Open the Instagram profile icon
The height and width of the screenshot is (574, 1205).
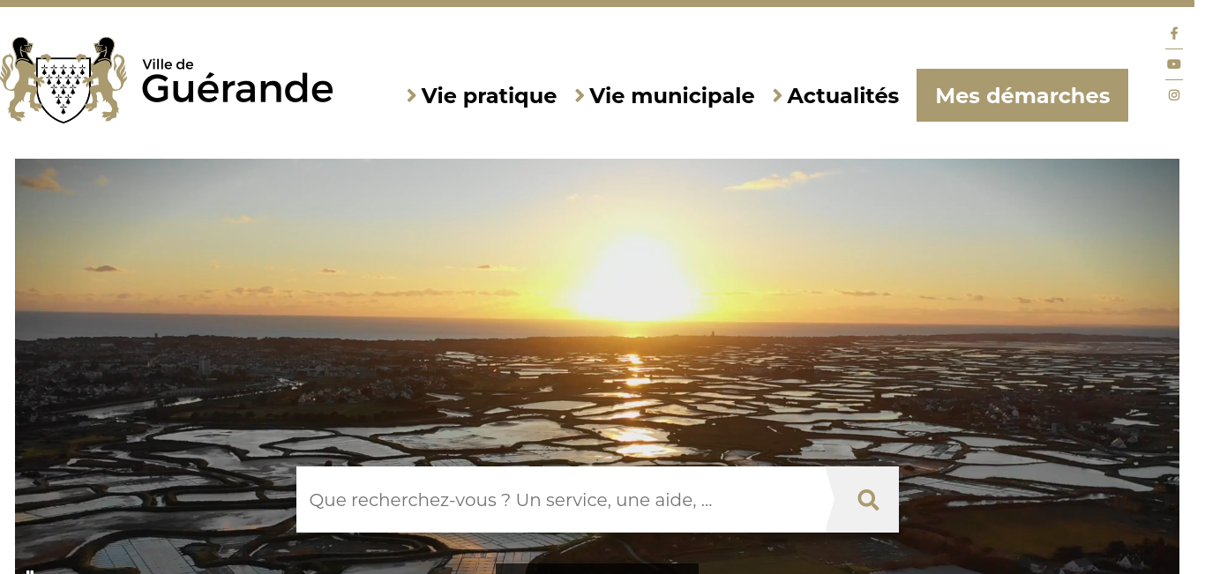pyautogui.click(x=1174, y=95)
